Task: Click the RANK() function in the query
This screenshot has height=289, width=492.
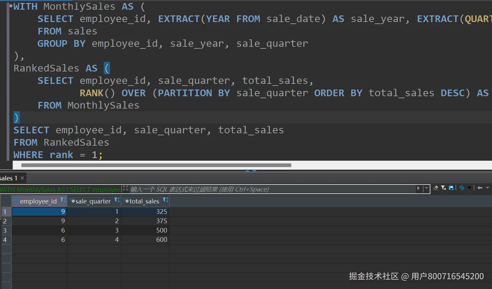Action: pyautogui.click(x=97, y=93)
